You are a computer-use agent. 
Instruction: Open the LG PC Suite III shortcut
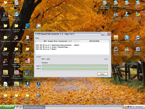(x=16, y=39)
